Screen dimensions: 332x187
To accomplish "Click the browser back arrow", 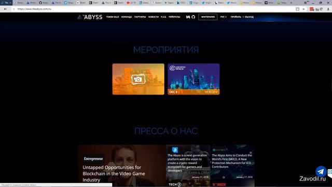I will (x=5, y=9).
